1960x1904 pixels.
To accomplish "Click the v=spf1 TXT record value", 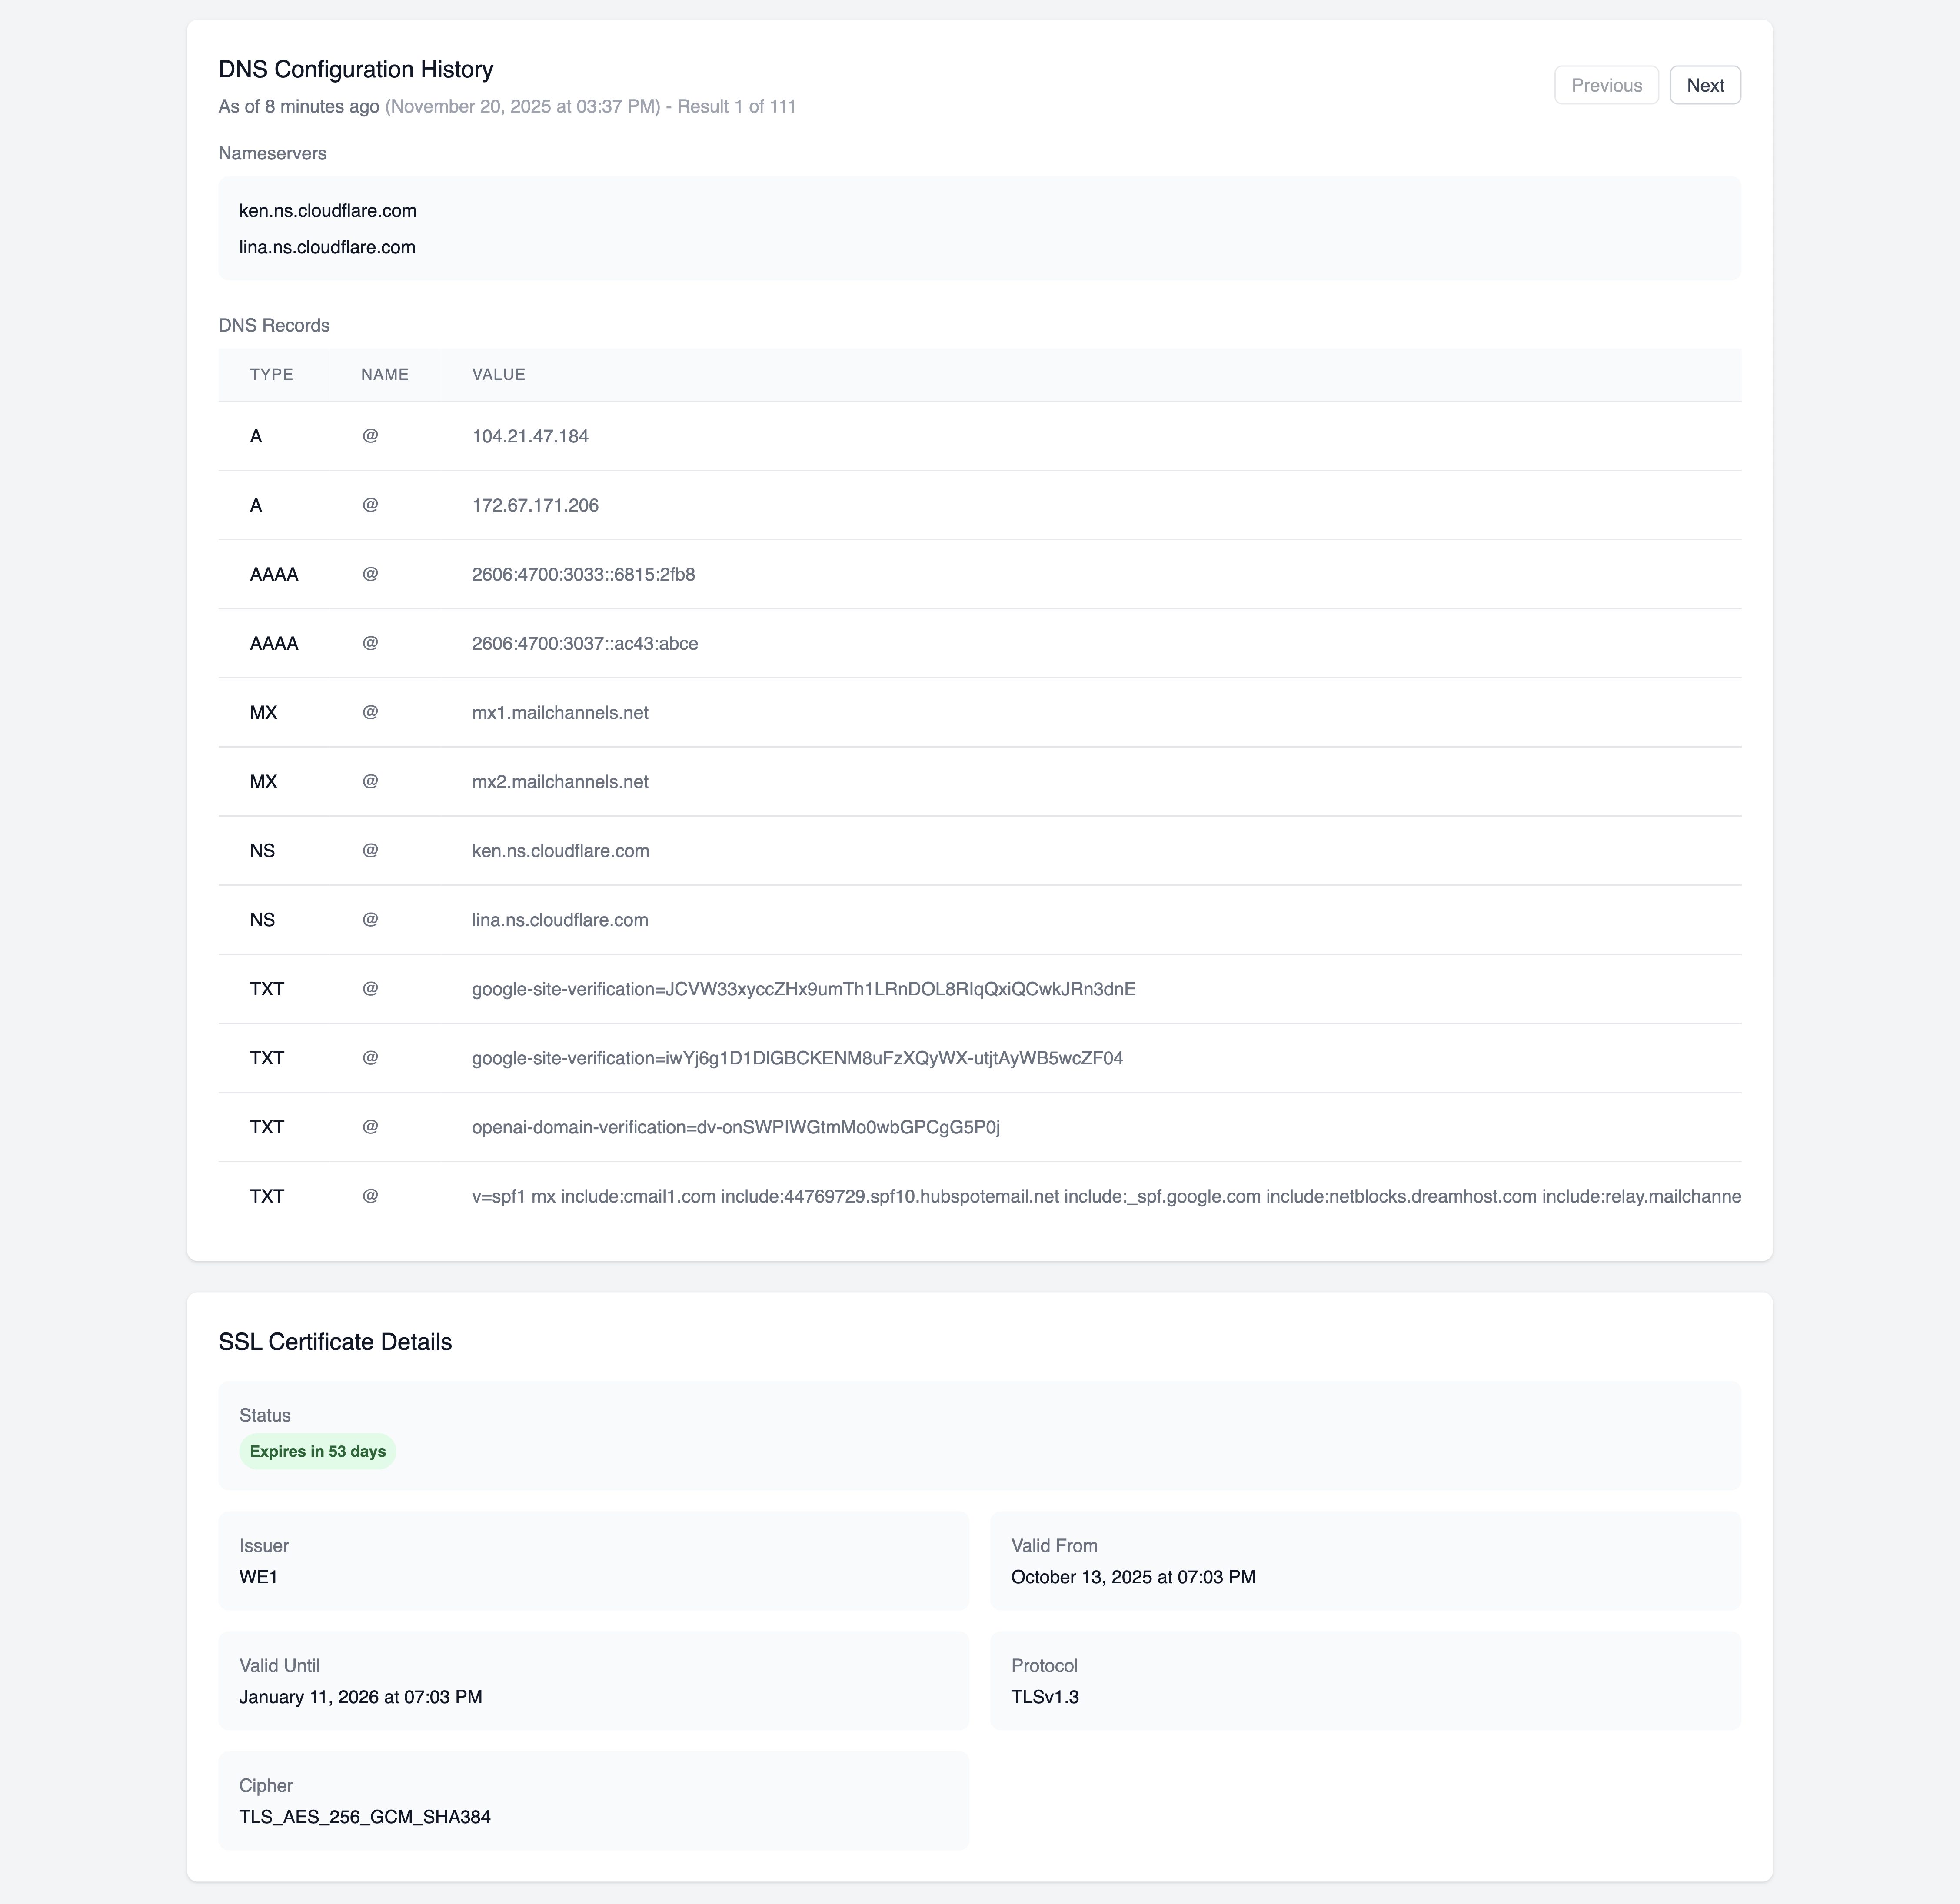I will pos(800,1196).
